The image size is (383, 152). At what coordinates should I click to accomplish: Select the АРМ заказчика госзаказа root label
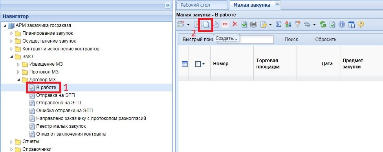point(44,25)
